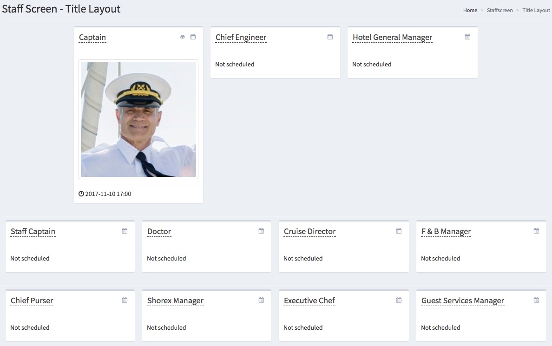This screenshot has width=552, height=346.
Task: Open the Executive Chef title link
Action: pos(309,301)
